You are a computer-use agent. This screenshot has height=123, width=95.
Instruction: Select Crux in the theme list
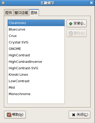(x=36, y=36)
